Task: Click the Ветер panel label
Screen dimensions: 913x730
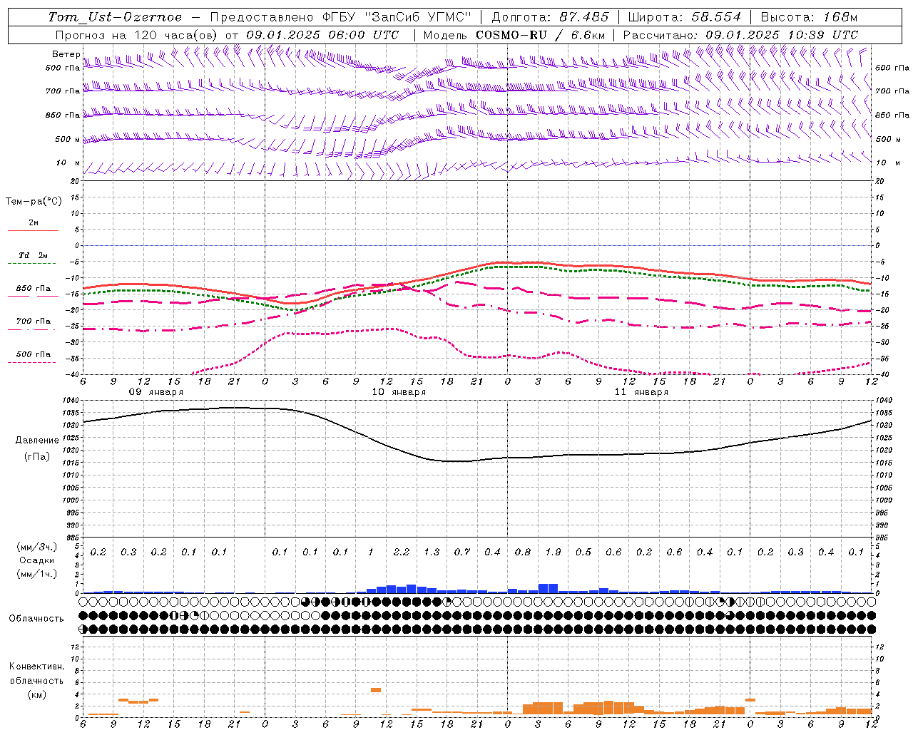Action: pyautogui.click(x=66, y=54)
